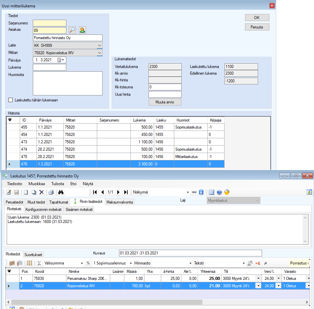314x309 pixels.
Task: Click the sigma sum icon
Action: [39, 263]
